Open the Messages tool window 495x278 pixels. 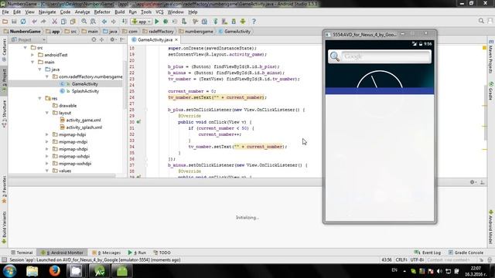(x=107, y=253)
